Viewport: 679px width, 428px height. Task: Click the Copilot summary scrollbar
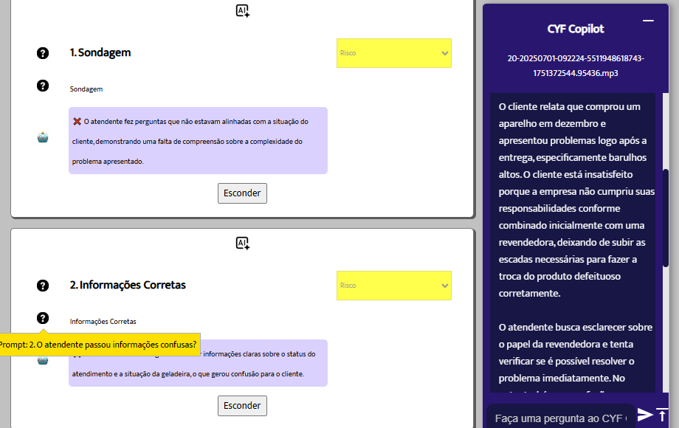(665, 218)
